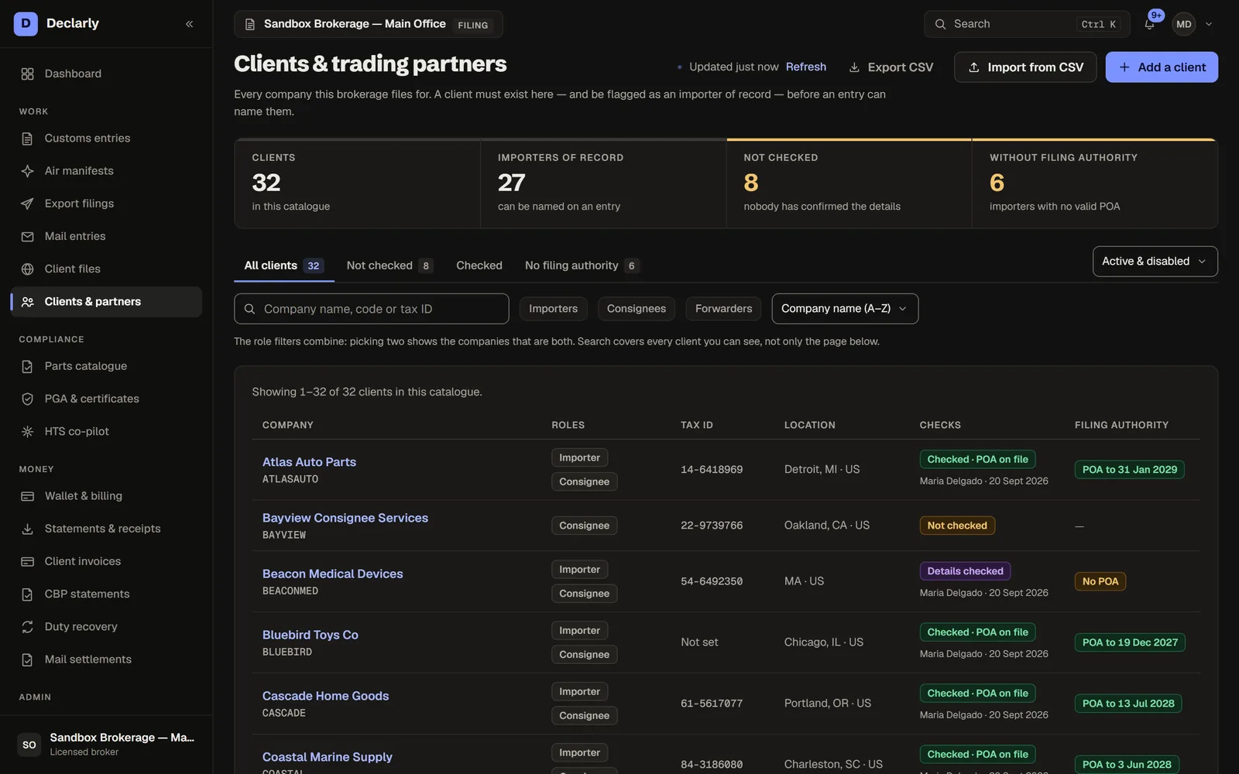
Task: Click the HTS co-pilot icon
Action: click(x=28, y=432)
